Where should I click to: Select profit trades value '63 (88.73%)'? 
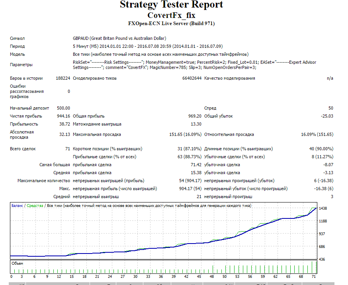pyautogui.click(x=189, y=157)
